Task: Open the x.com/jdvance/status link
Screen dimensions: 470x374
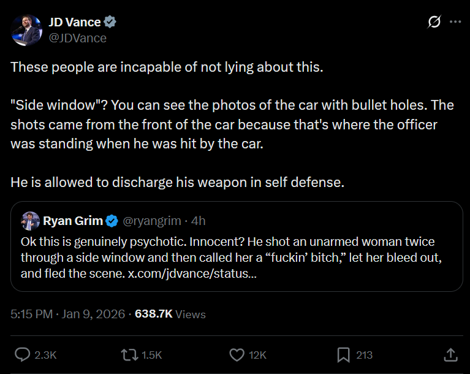Action: coord(192,273)
